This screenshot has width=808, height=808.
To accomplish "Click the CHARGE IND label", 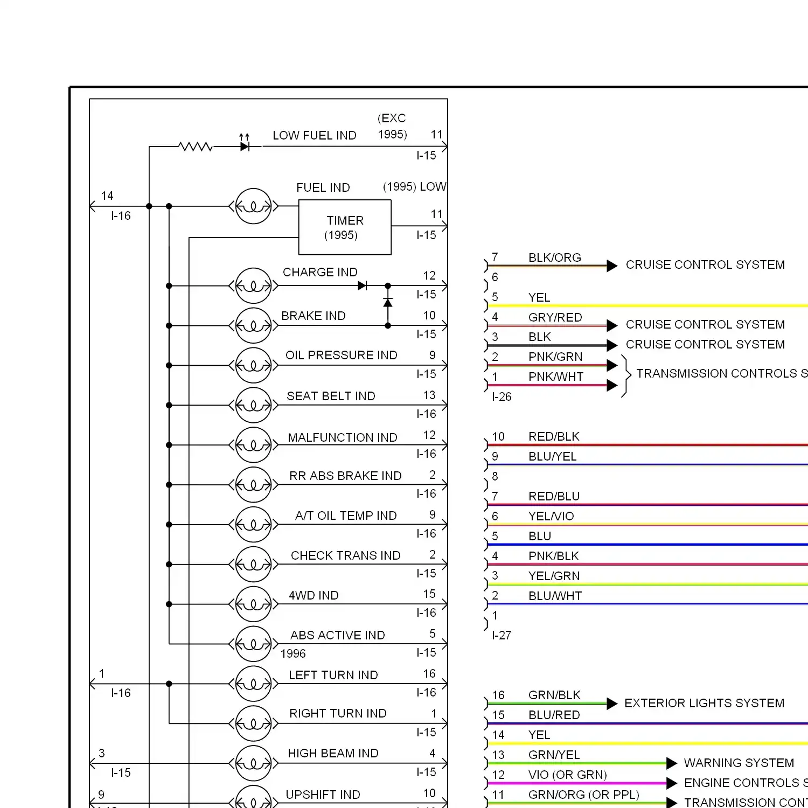I will [320, 272].
